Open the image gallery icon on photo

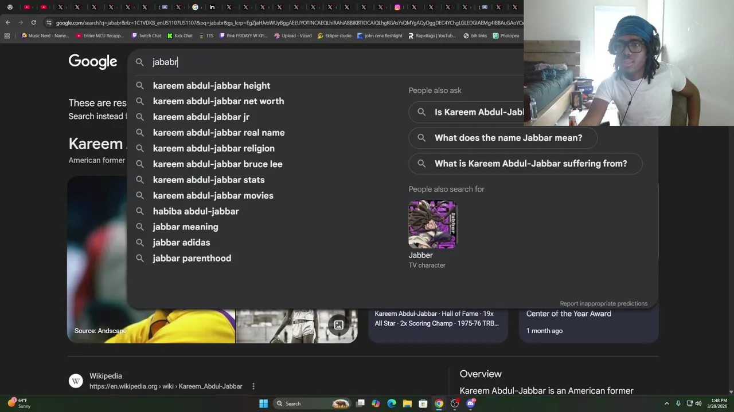tap(339, 325)
